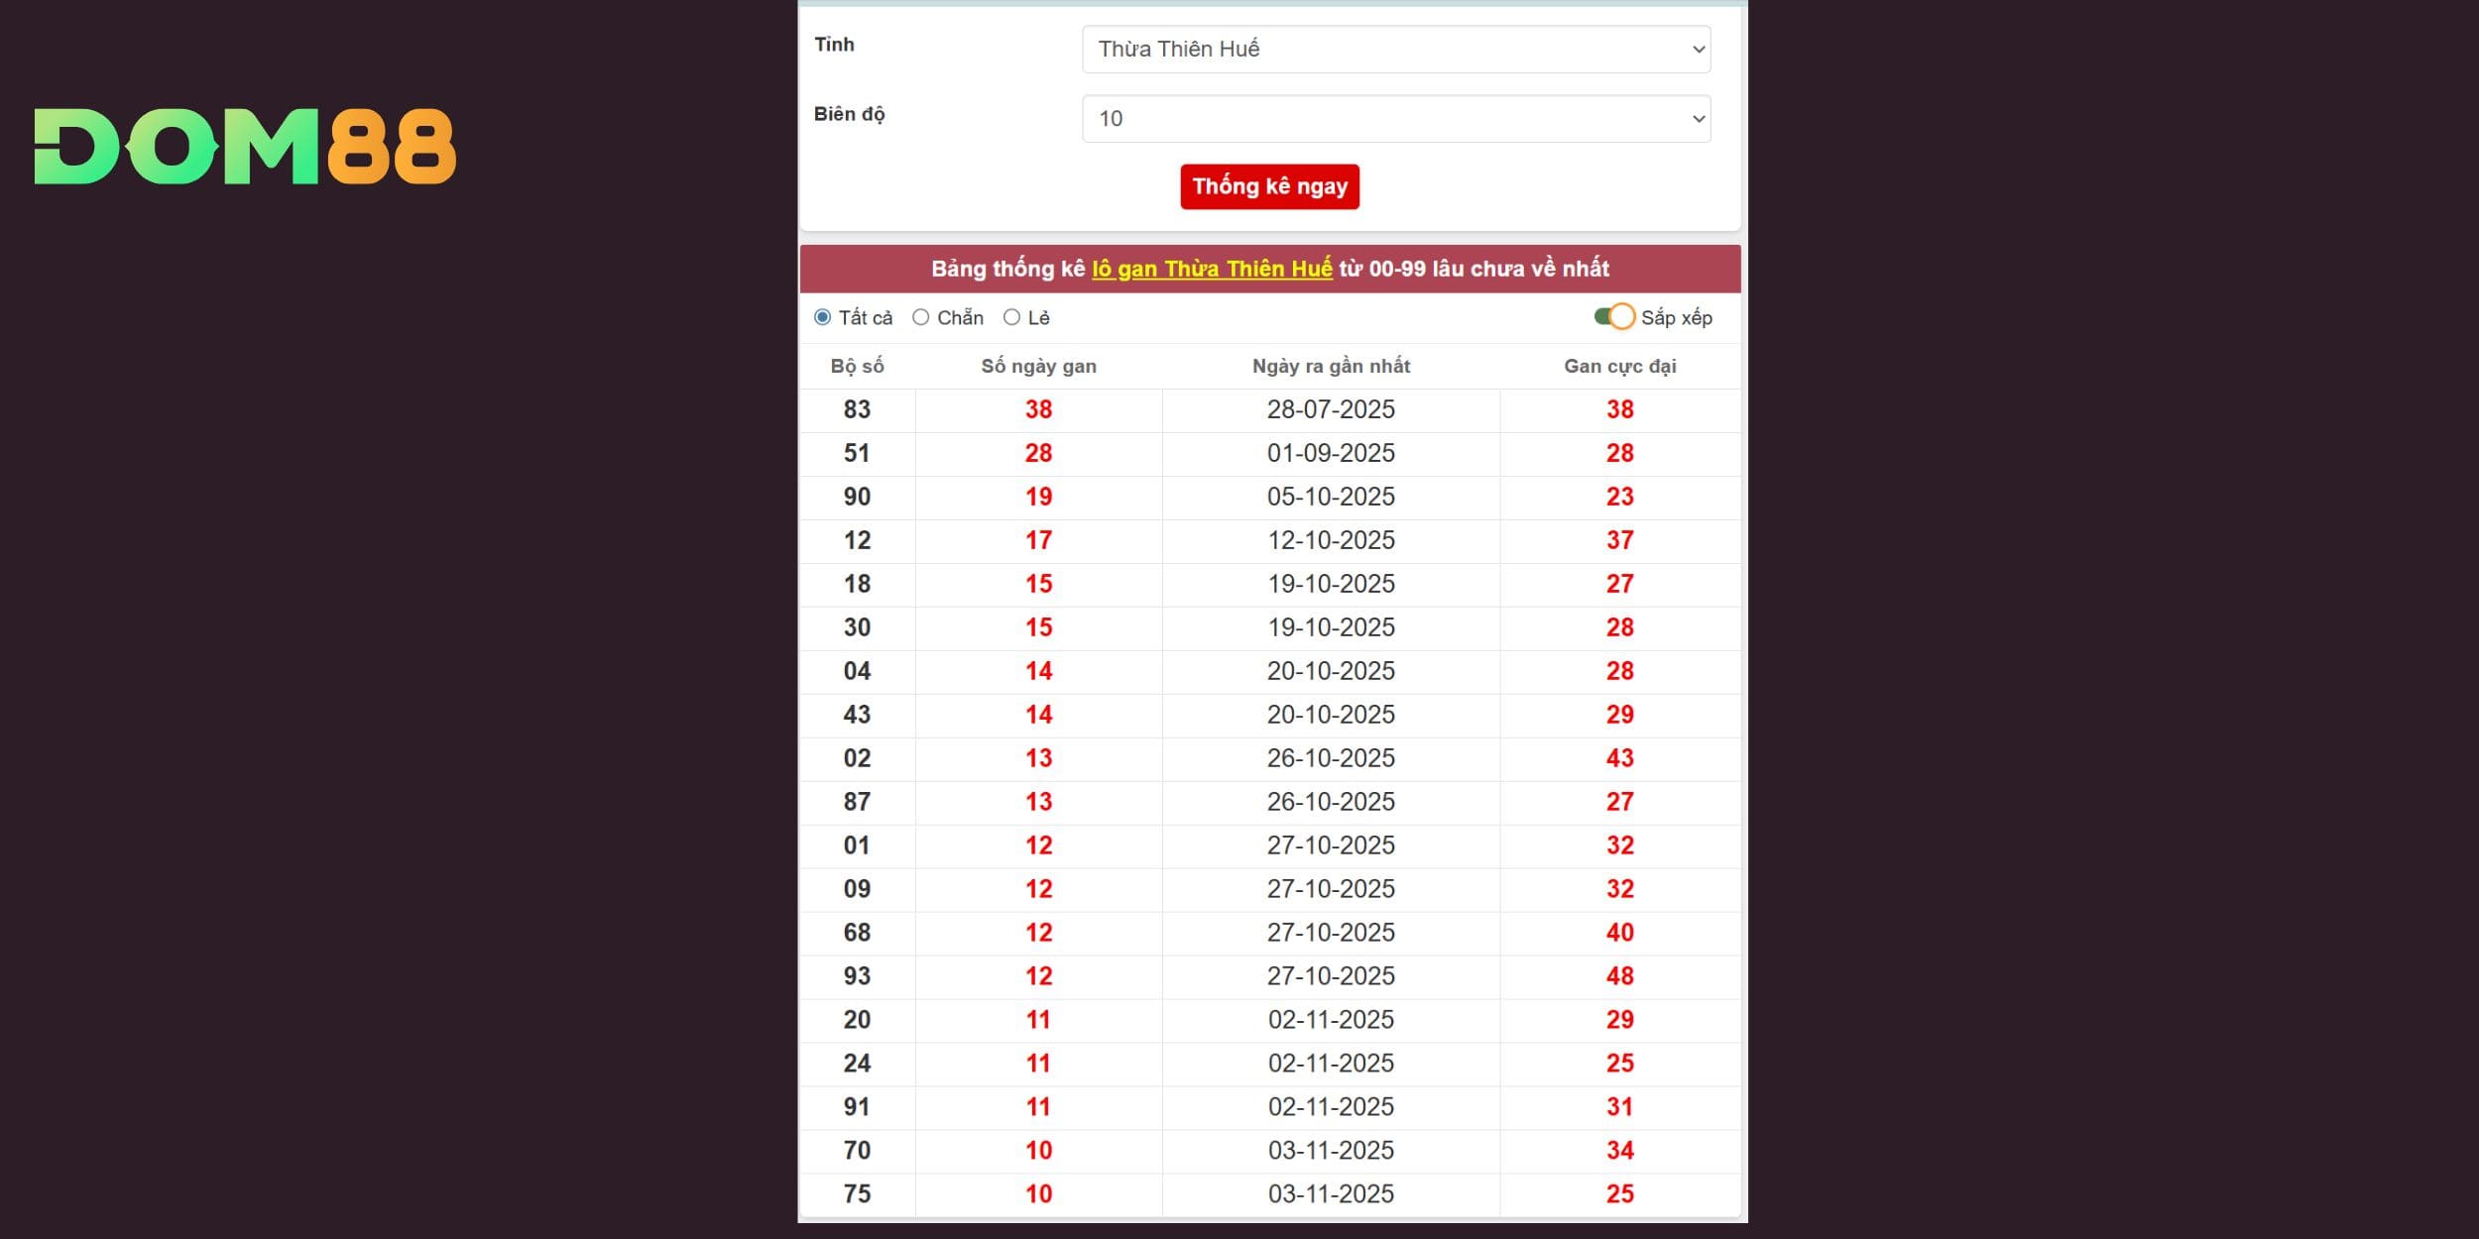This screenshot has height=1239, width=2479.
Task: Expand the Biên độ dropdown
Action: (1395, 119)
